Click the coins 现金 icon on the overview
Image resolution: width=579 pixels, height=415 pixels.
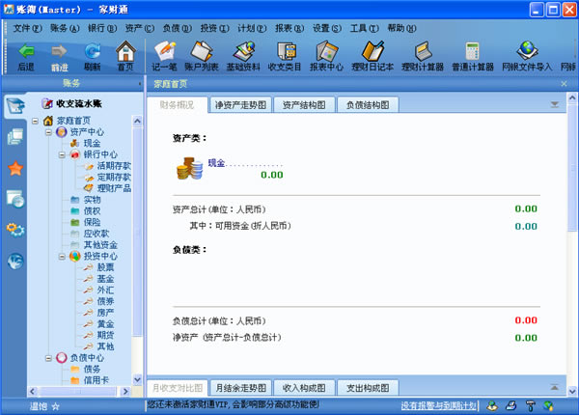(190, 169)
